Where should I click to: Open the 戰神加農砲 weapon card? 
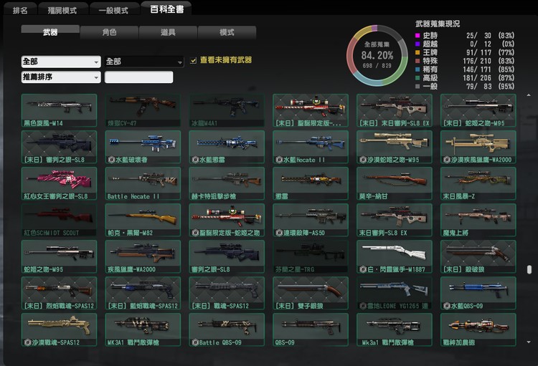tap(478, 329)
